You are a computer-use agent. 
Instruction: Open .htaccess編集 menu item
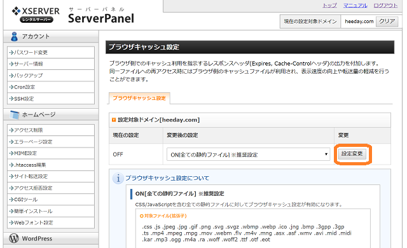(51, 165)
